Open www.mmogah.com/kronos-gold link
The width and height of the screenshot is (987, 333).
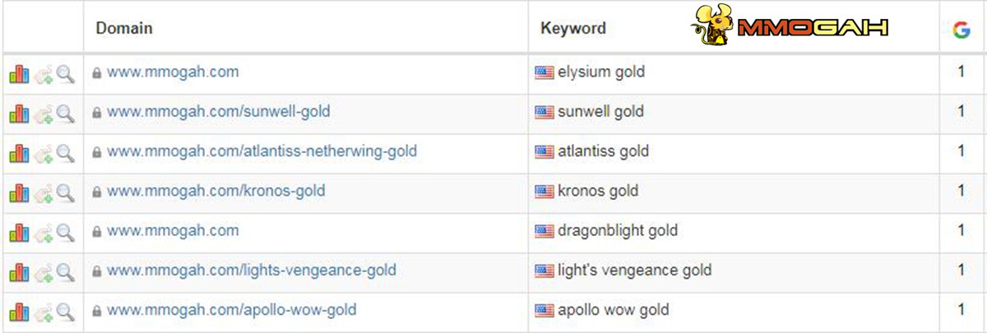(x=215, y=192)
